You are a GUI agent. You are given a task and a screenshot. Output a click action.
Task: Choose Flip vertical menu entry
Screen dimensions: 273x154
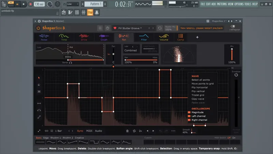198,91
